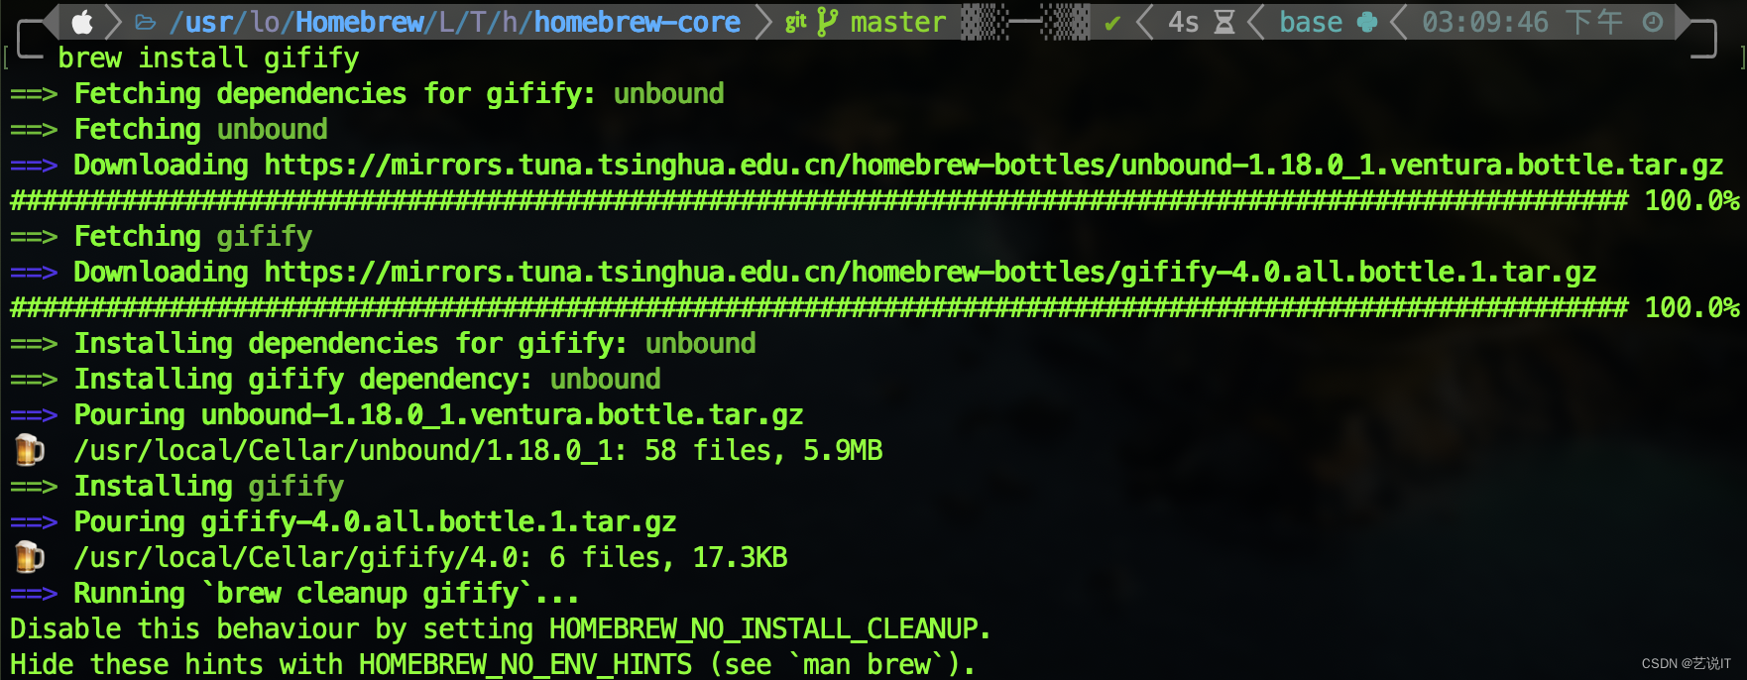Click the '4s' execution time

click(1184, 22)
